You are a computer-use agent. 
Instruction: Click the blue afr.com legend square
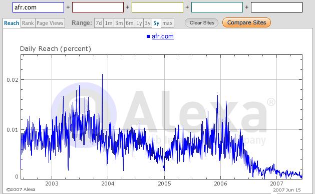click(x=148, y=36)
